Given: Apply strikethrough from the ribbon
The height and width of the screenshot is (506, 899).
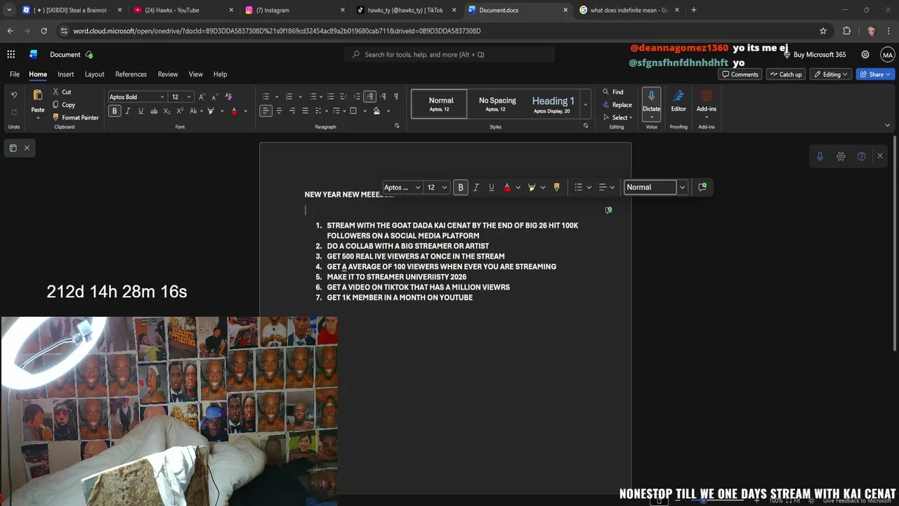Looking at the screenshot, I should click(154, 111).
